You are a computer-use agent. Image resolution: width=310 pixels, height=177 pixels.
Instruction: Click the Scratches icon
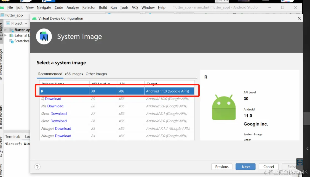coord(12,41)
